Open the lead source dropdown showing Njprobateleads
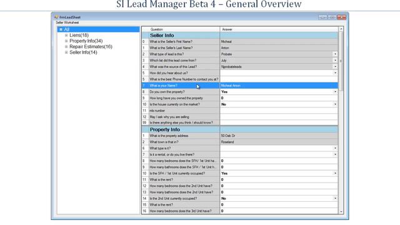The width and height of the screenshot is (400, 225). [x=335, y=67]
